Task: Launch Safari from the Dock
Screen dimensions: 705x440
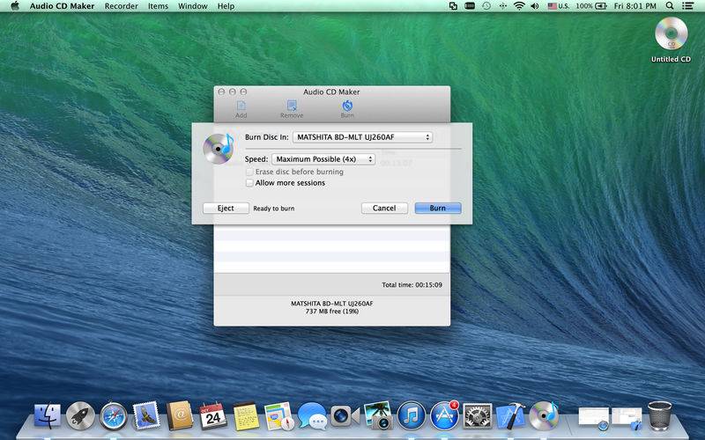Action: 114,415
